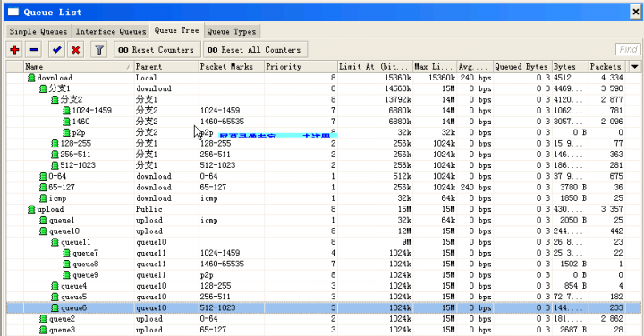Click the green icon of 1024-1459 queue

66,111
